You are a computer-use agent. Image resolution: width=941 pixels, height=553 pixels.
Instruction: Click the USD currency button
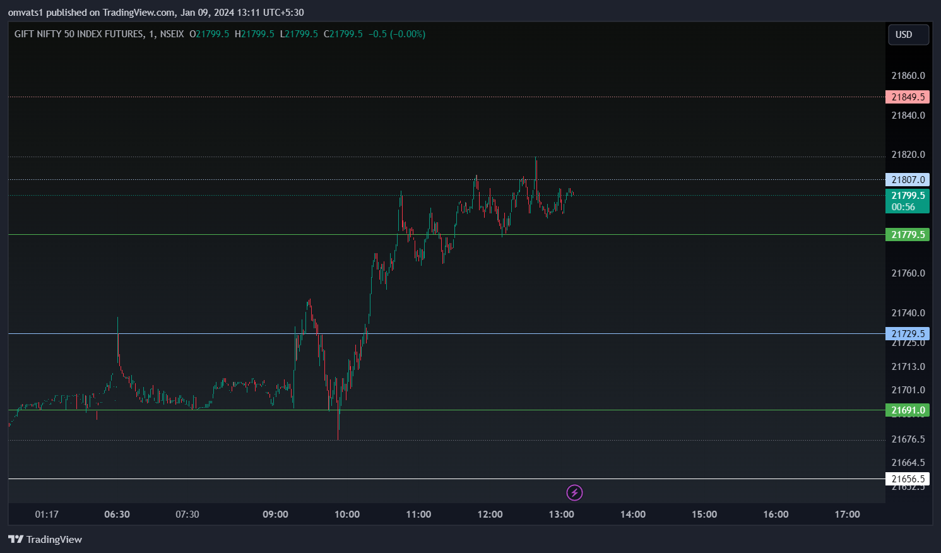[x=908, y=35]
